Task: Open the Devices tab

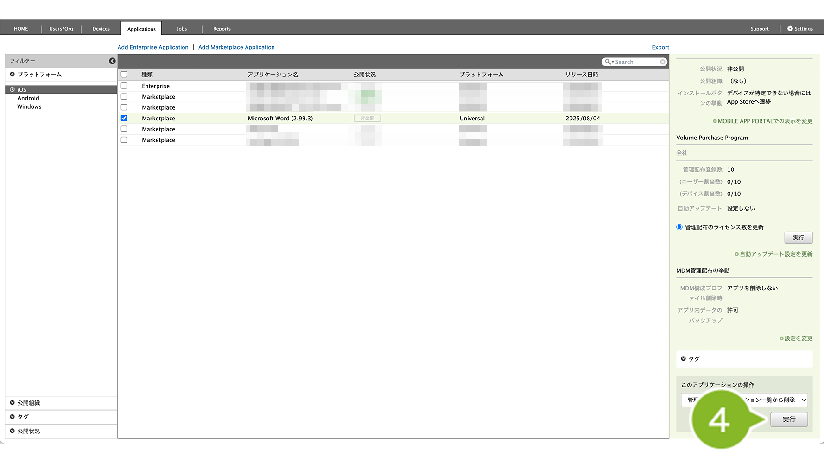Action: click(101, 29)
